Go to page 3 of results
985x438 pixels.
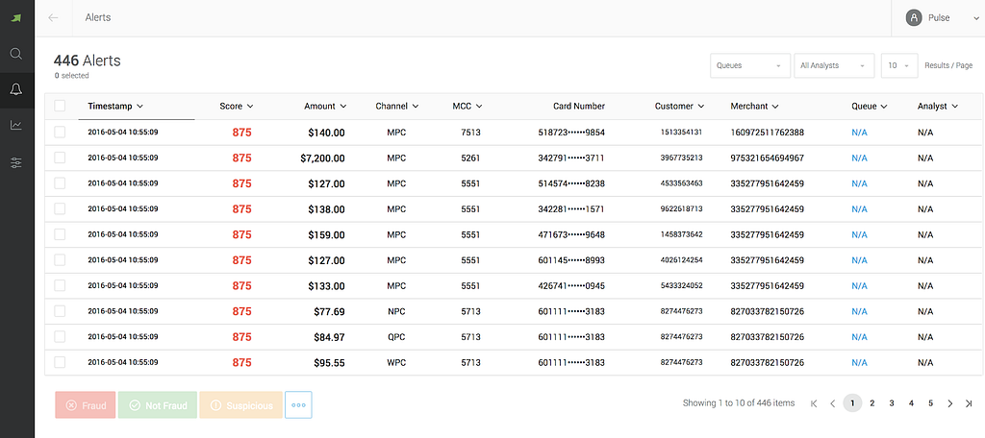tap(892, 403)
